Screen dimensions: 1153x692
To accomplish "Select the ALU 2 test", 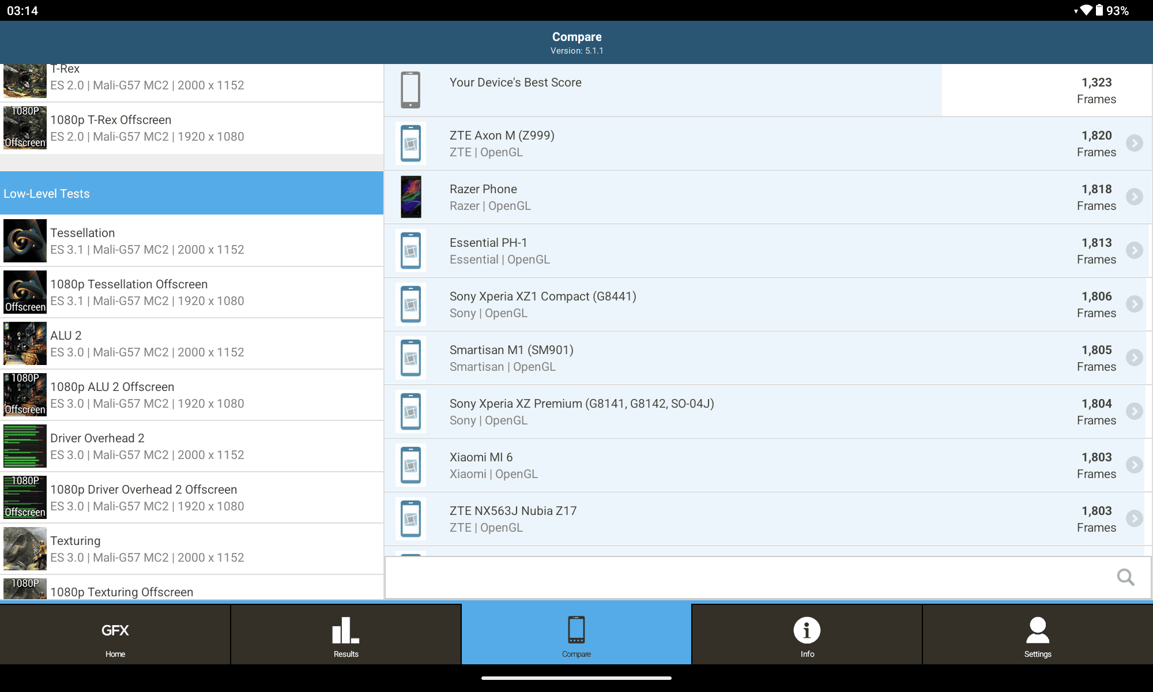I will (x=191, y=344).
